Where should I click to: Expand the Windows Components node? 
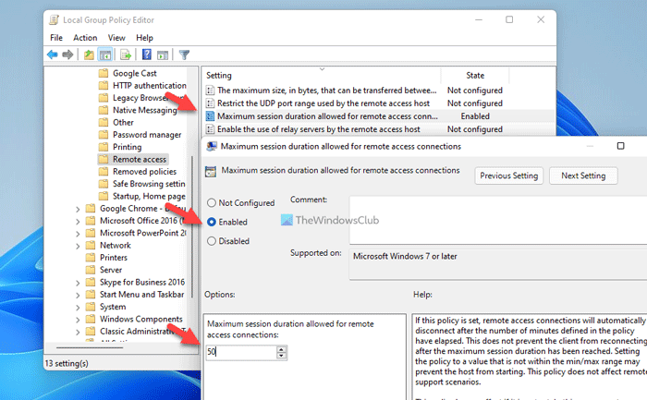click(78, 320)
